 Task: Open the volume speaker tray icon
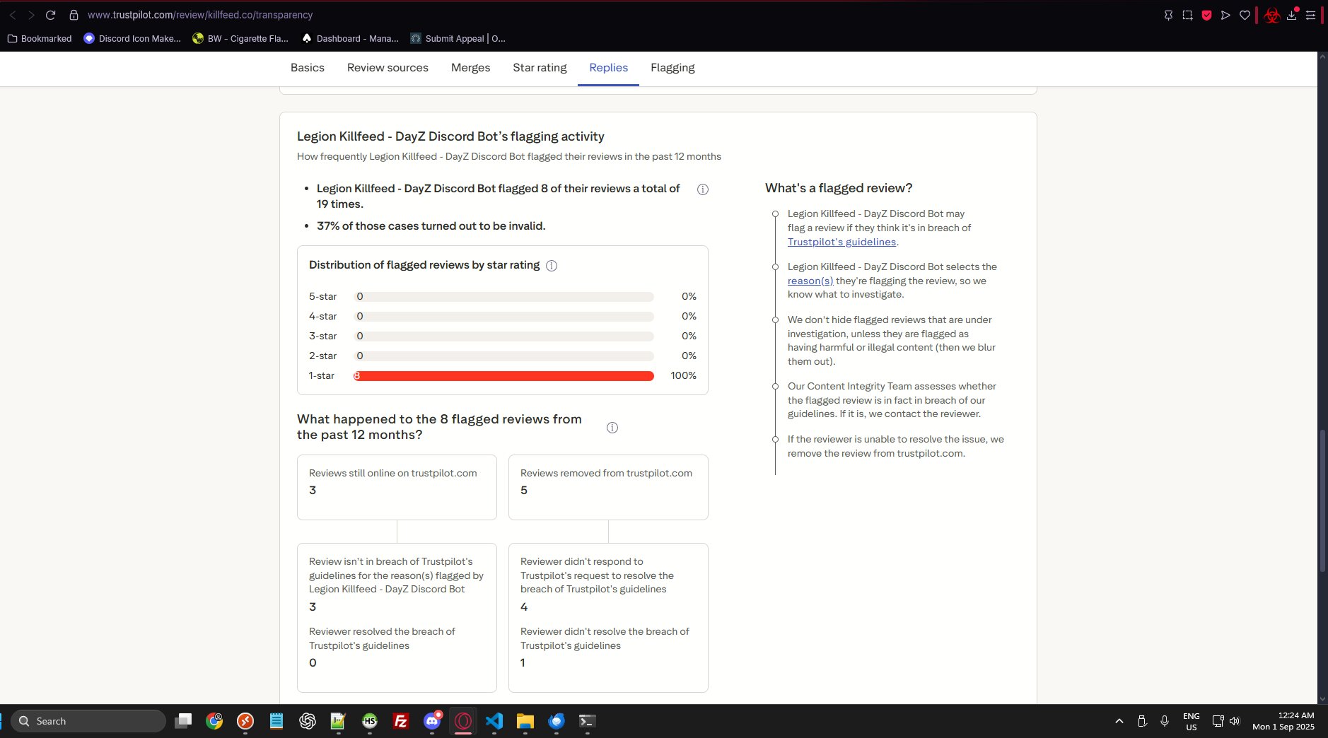1235,721
